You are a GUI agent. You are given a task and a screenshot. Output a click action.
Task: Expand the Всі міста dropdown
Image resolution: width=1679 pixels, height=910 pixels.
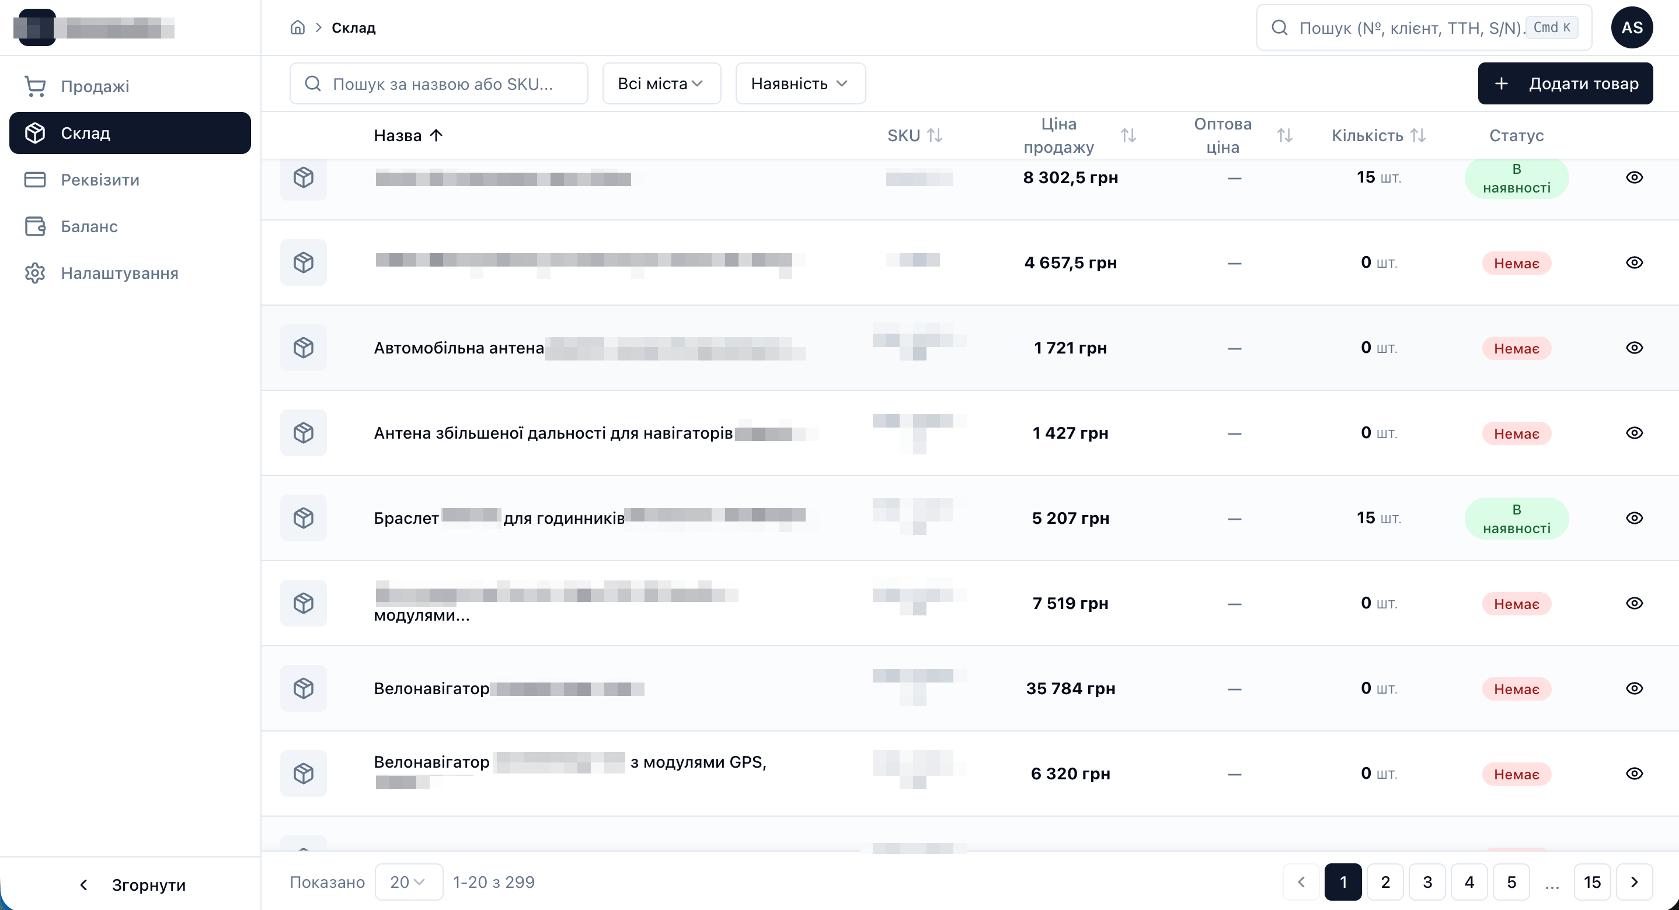pyautogui.click(x=661, y=83)
